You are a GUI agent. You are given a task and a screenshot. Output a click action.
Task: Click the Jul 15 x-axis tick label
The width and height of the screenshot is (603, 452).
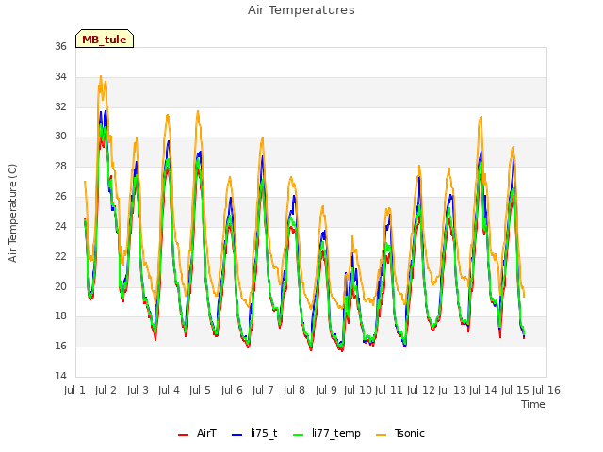tap(514, 390)
